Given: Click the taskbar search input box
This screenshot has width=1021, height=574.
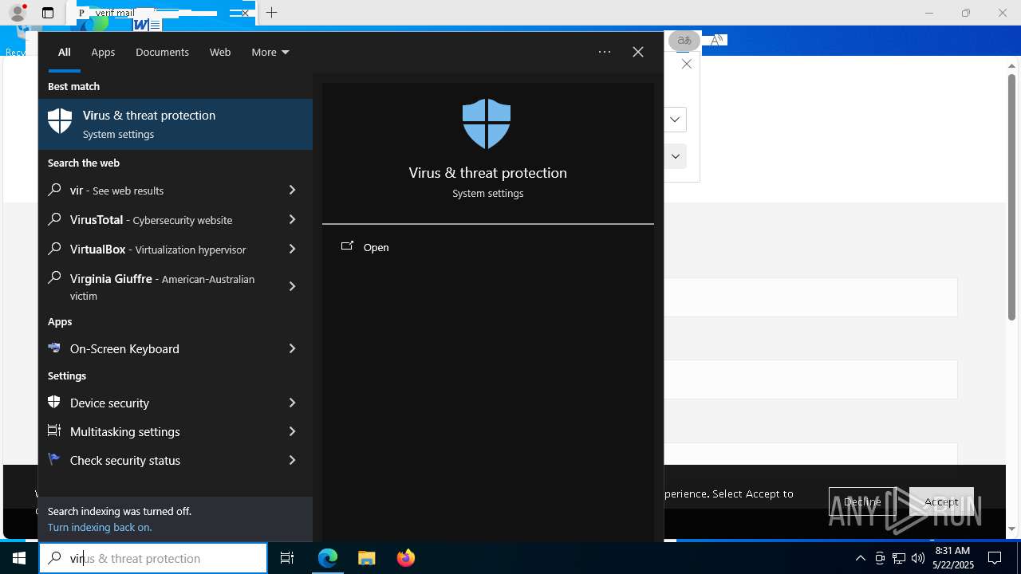Looking at the screenshot, I should coord(153,558).
